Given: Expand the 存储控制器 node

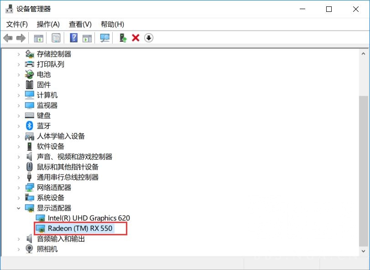Looking at the screenshot, I should pos(19,54).
